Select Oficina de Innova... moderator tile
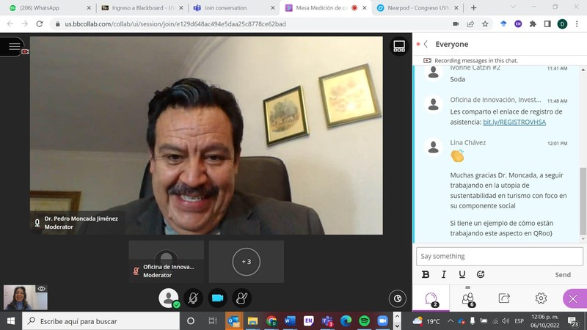 pos(167,262)
